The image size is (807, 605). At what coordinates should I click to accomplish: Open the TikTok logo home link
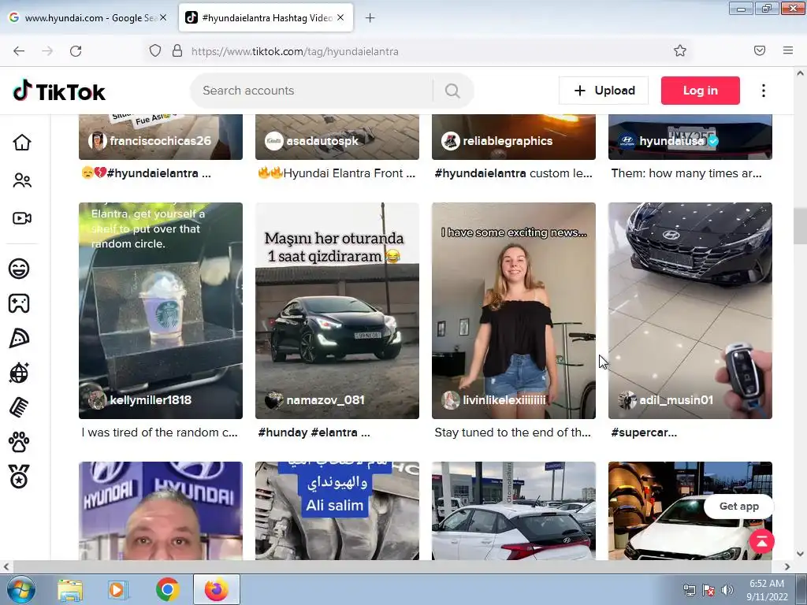click(58, 91)
